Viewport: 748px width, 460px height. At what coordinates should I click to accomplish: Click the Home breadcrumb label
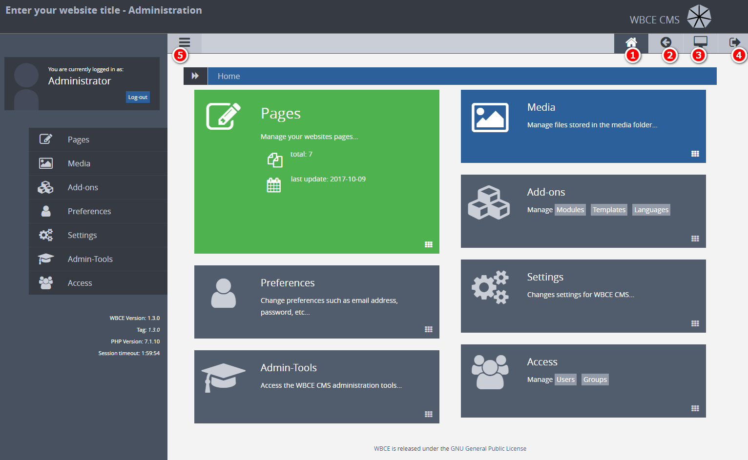click(229, 76)
